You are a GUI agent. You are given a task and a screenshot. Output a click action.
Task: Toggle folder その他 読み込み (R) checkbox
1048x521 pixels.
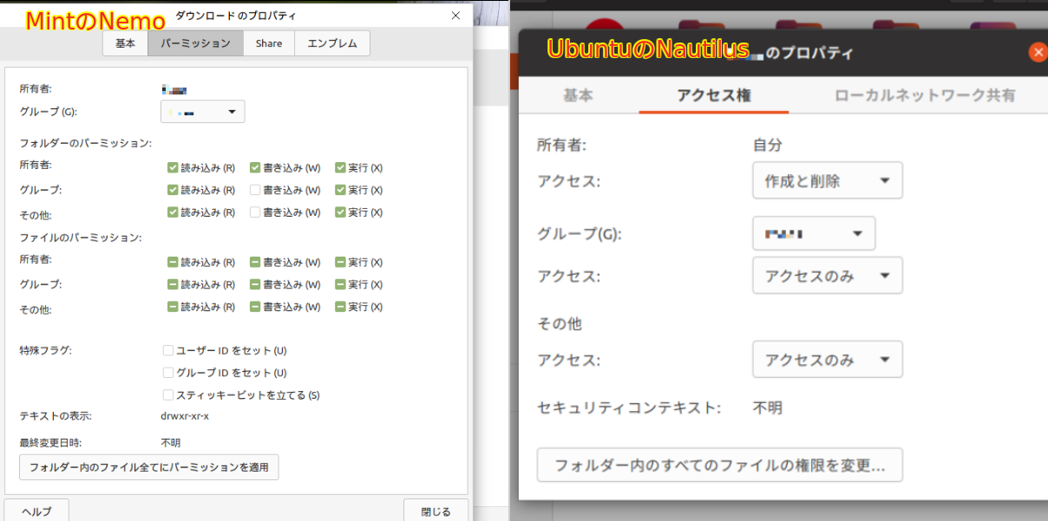pos(173,212)
